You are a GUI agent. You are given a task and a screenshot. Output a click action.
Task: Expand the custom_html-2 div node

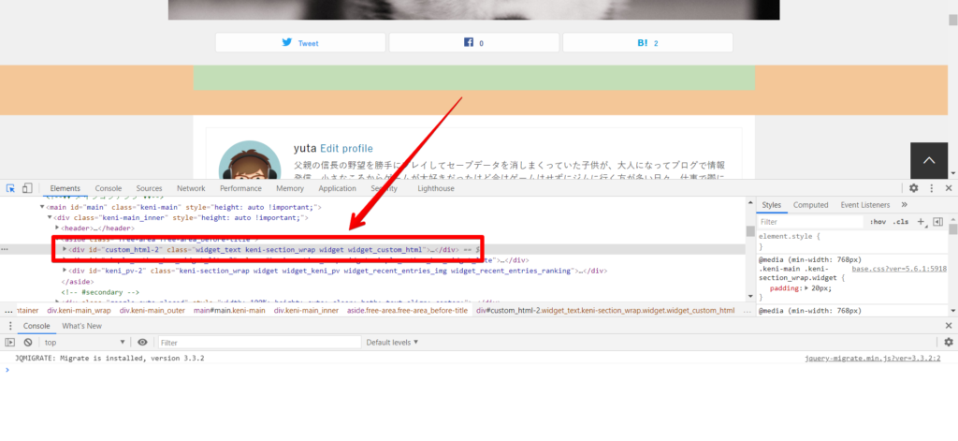pyautogui.click(x=65, y=250)
